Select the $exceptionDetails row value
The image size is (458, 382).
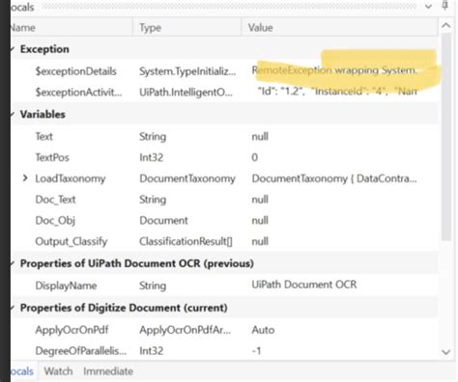point(334,70)
